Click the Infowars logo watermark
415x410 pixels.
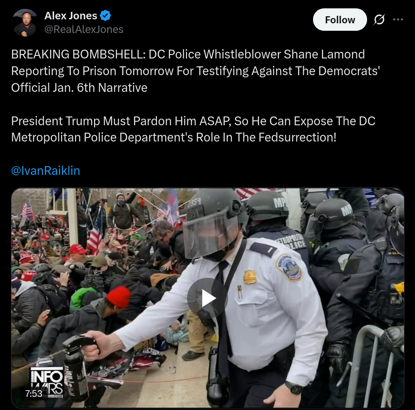[x=47, y=381]
